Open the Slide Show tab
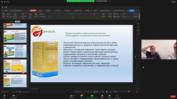The width and height of the screenshot is (177, 99). click(78, 10)
